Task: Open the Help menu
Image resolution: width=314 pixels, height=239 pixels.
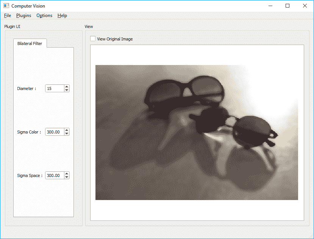Action: point(62,16)
